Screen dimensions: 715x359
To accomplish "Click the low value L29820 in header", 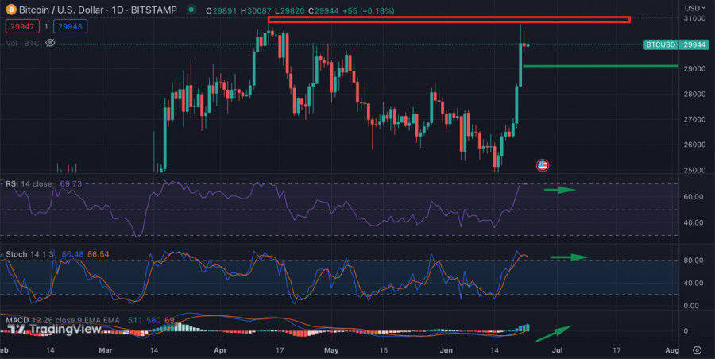I will pyautogui.click(x=290, y=10).
